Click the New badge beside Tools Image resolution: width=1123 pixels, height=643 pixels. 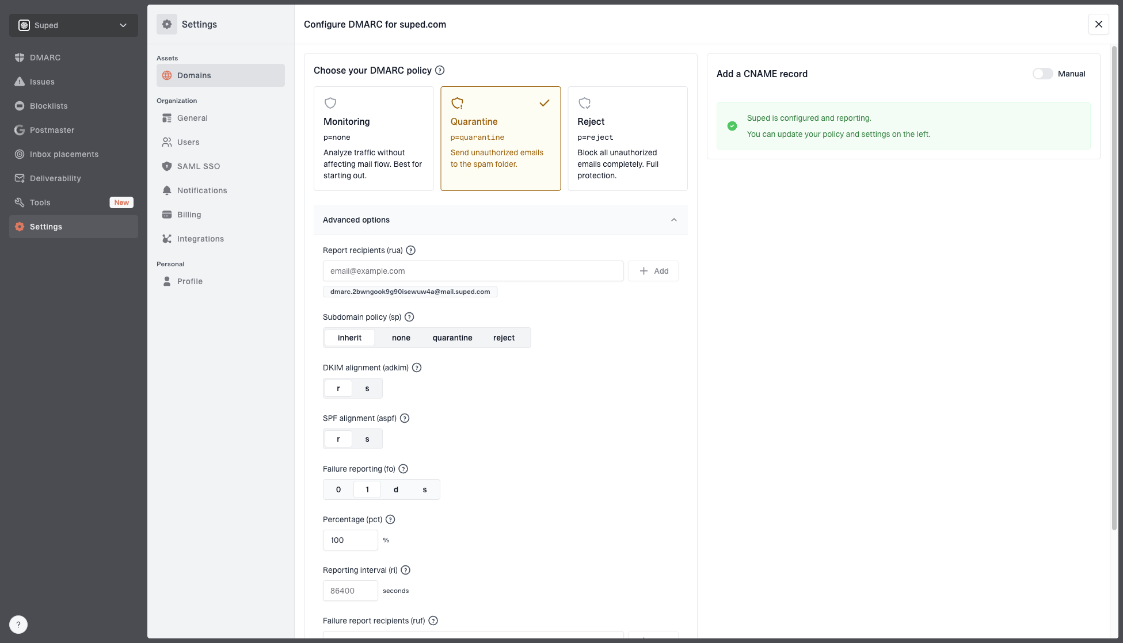pos(121,202)
